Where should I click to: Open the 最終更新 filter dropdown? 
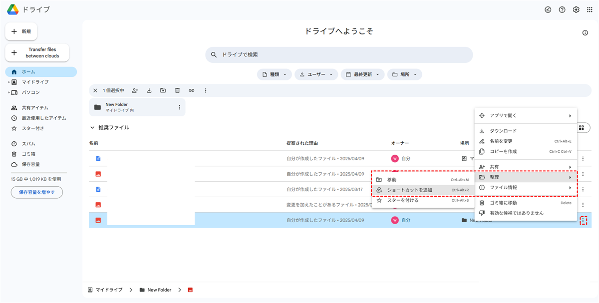tap(362, 74)
